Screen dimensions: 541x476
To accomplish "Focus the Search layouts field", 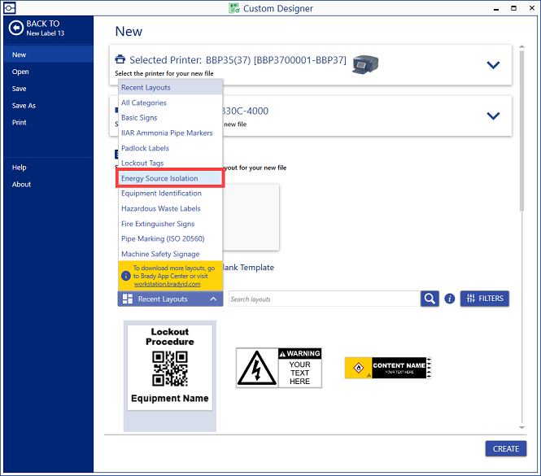I will 325,299.
